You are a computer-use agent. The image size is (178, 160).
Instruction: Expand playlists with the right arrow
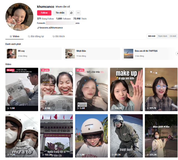(177, 54)
